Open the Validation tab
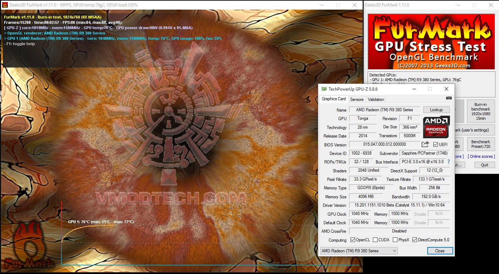 click(x=376, y=100)
